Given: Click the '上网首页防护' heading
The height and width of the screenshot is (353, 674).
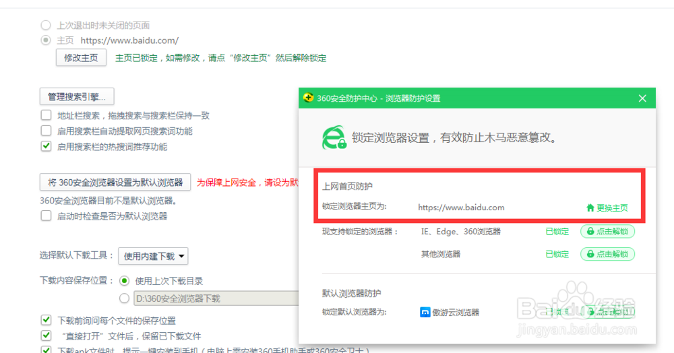Looking at the screenshot, I should (347, 187).
